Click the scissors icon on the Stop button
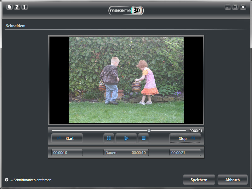The height and width of the screenshot is (189, 252). (192, 138)
